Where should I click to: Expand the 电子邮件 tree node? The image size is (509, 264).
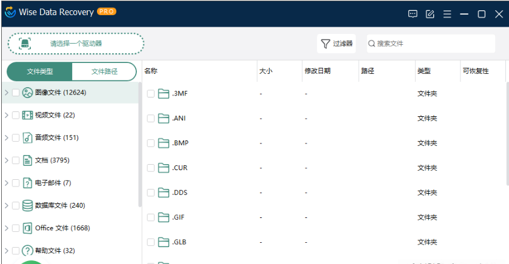pyautogui.click(x=6, y=183)
